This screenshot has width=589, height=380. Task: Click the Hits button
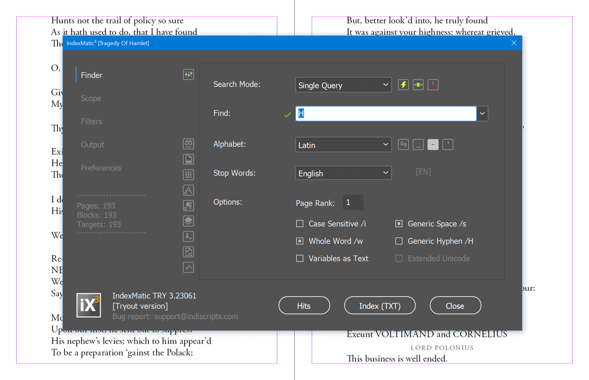point(304,305)
